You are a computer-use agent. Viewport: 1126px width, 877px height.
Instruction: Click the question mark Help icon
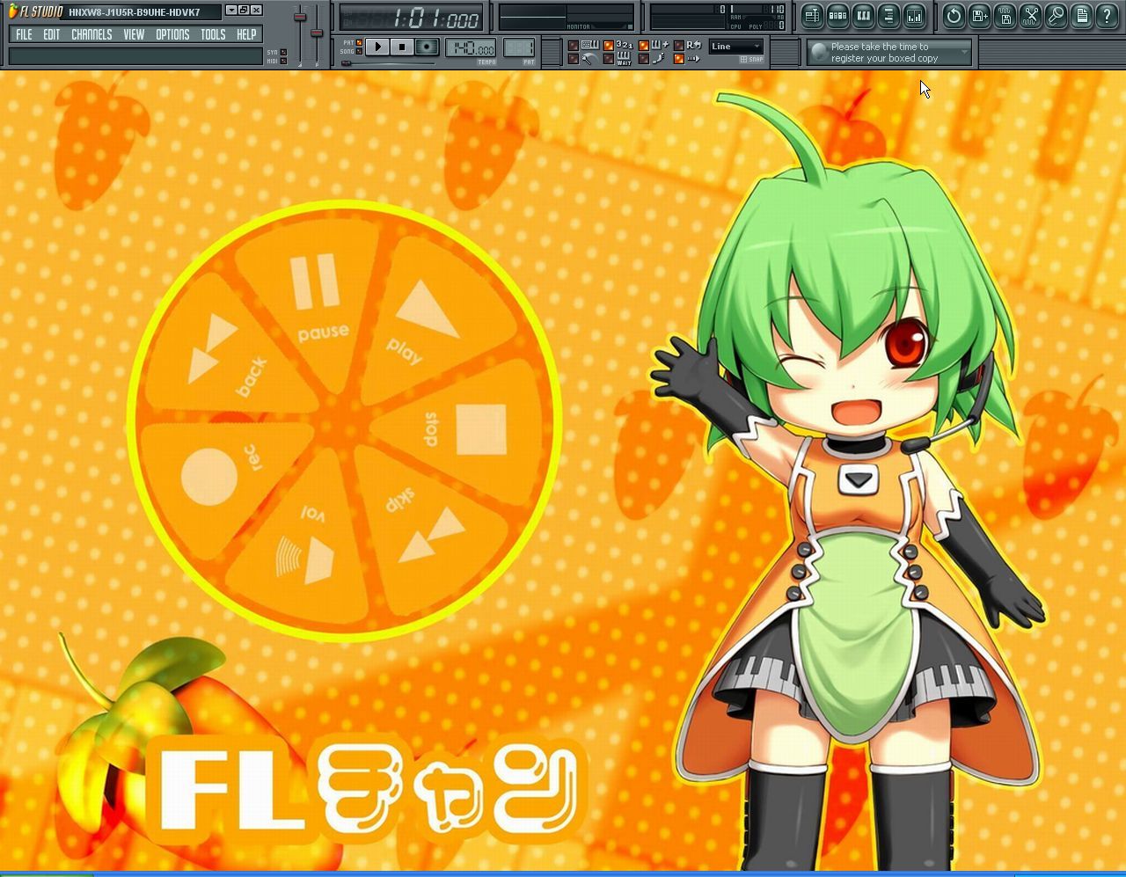point(1107,16)
